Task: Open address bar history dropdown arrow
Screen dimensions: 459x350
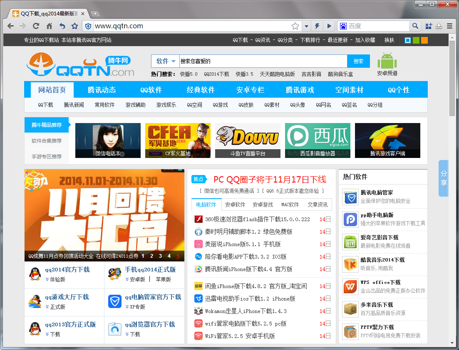Action: 306,26
